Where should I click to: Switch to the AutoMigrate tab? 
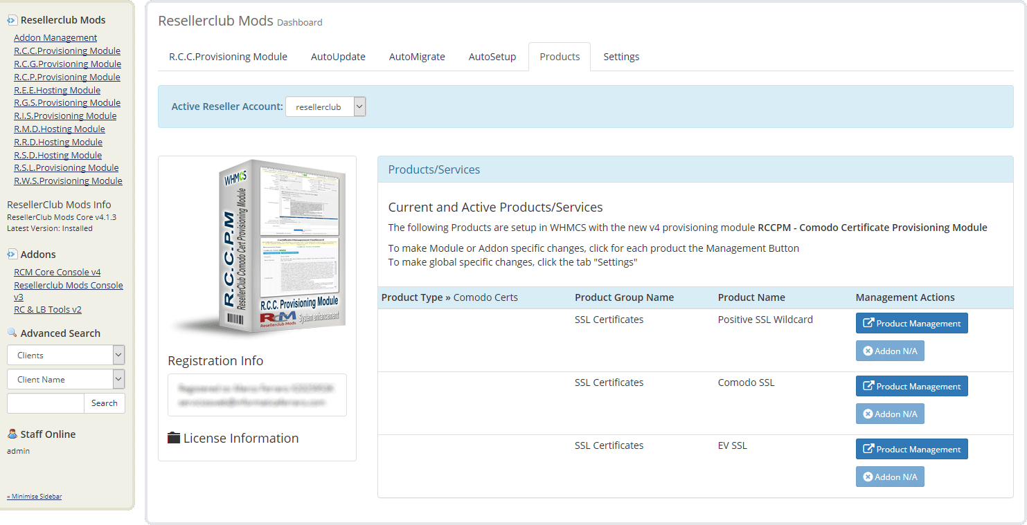pos(417,57)
